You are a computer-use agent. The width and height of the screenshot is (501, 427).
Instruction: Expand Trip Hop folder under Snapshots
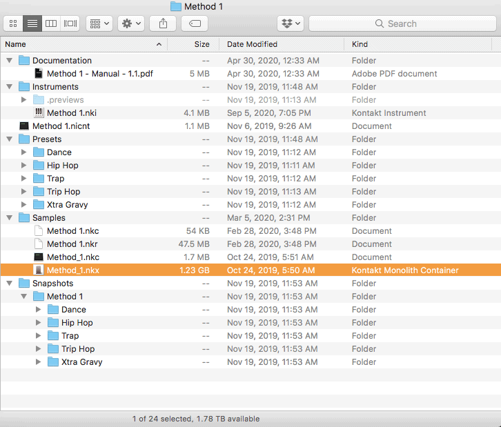coord(39,348)
